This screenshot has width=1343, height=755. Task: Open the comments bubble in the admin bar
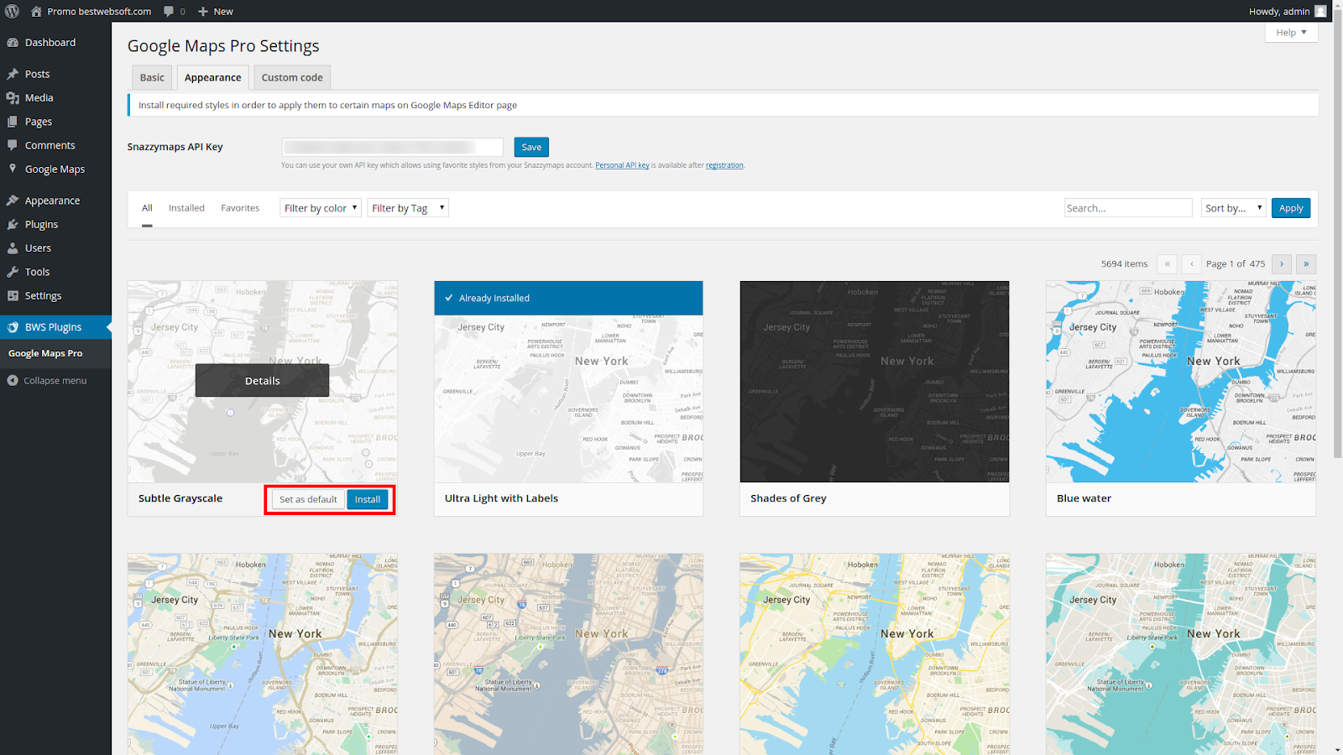(169, 11)
